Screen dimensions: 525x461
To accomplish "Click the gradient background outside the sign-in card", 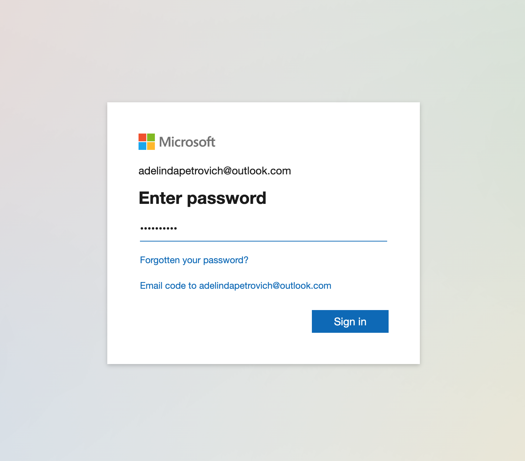I will (53, 231).
